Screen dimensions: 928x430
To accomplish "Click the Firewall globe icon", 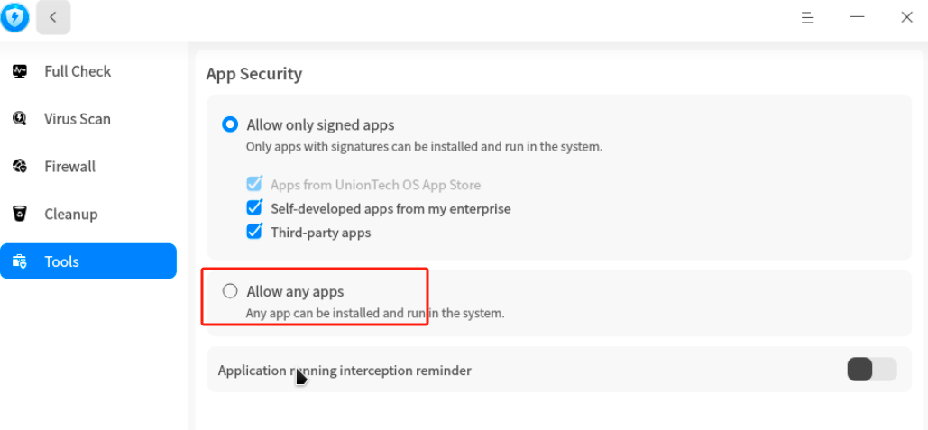I will tap(20, 167).
